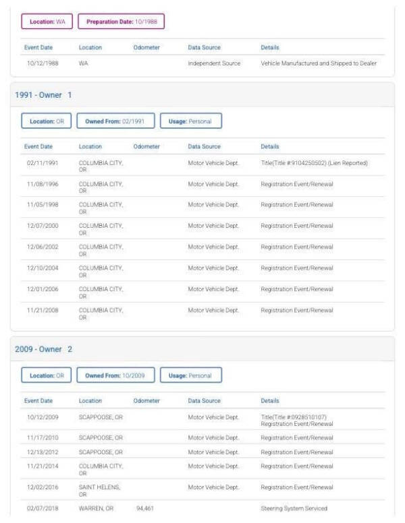This screenshot has width=405, height=523.
Task: Click the 94,461 odometer reading
Action: 145,508
